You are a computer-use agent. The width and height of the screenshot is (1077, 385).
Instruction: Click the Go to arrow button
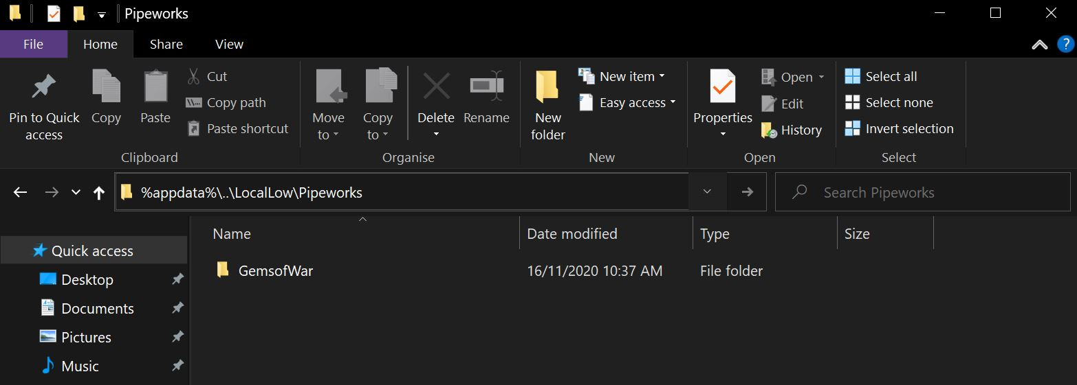[748, 192]
